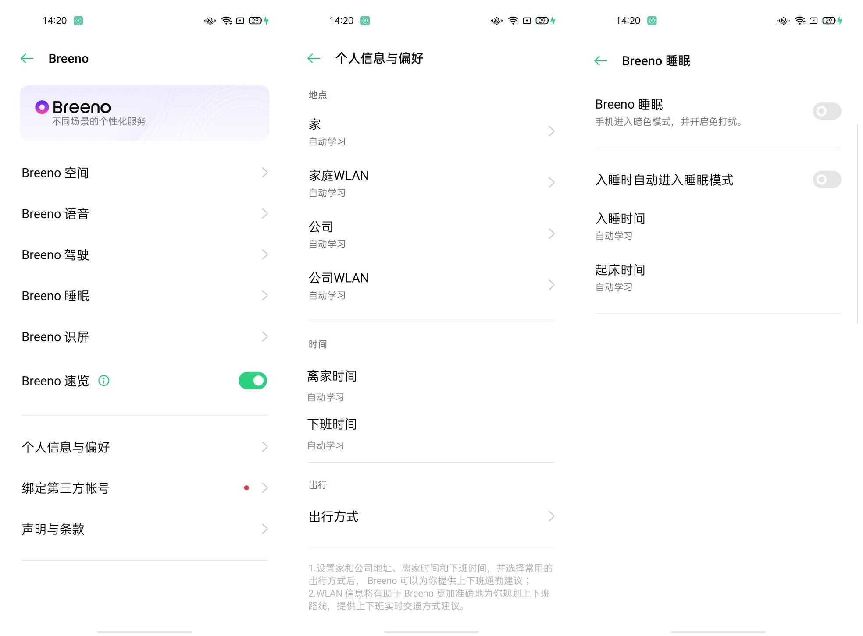Tap navigation pill under Breeno main screen
Screen dimensions: 863x636
click(145, 632)
